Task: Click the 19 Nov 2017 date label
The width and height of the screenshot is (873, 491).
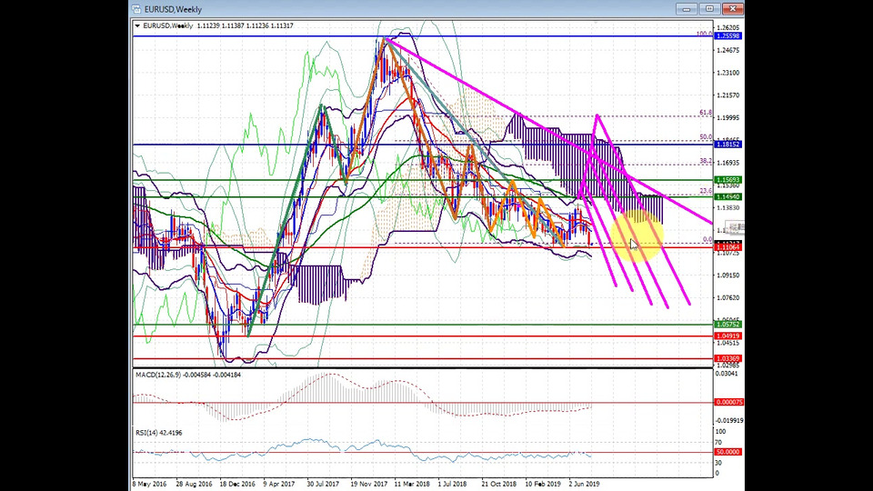Action: 368,485
